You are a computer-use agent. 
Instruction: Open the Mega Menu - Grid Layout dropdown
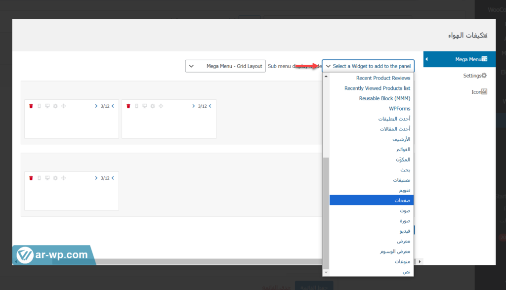click(x=225, y=66)
